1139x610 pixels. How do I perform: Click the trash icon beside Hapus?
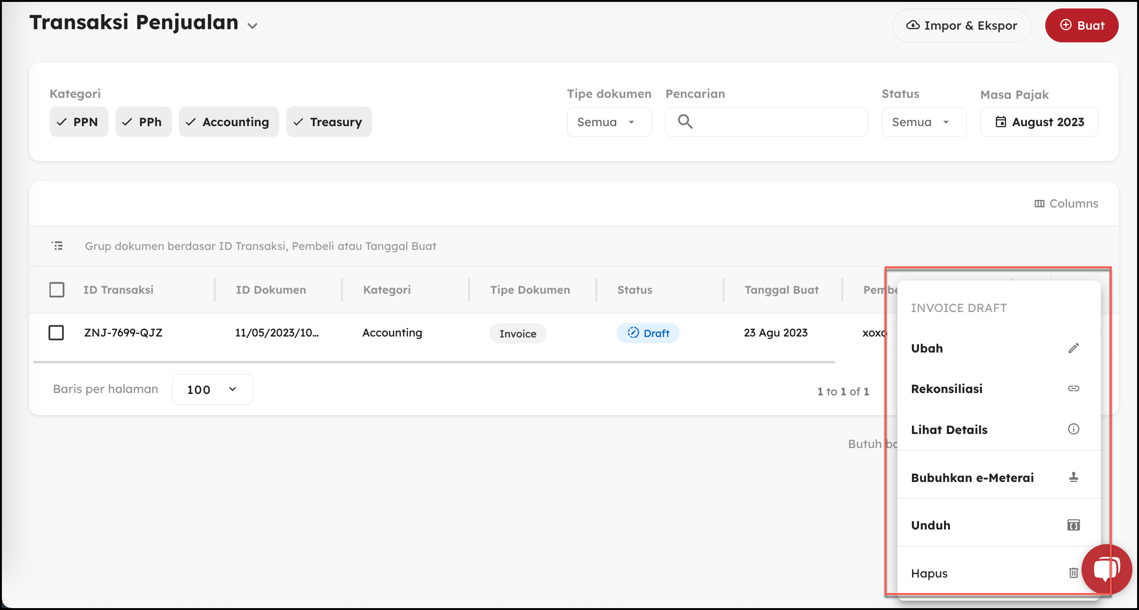pyautogui.click(x=1073, y=573)
